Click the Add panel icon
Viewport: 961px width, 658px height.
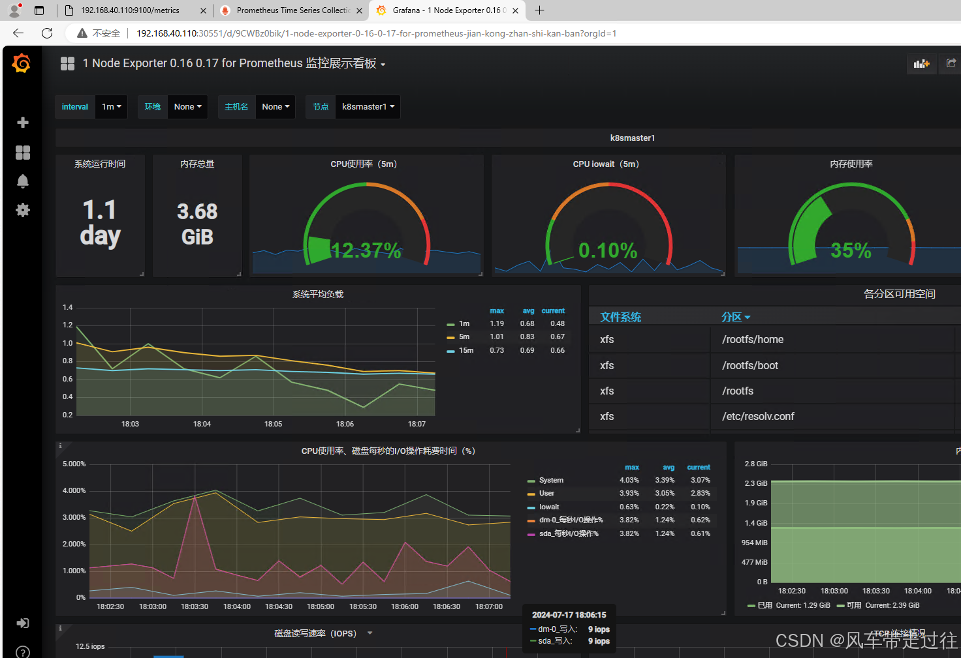(x=921, y=63)
